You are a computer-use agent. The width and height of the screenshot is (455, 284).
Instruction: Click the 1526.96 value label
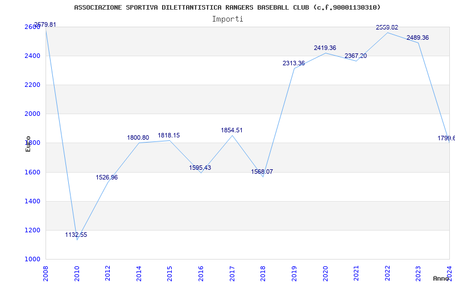click(107, 177)
